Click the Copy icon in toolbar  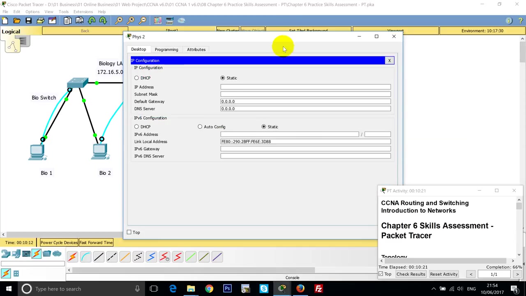(68, 20)
